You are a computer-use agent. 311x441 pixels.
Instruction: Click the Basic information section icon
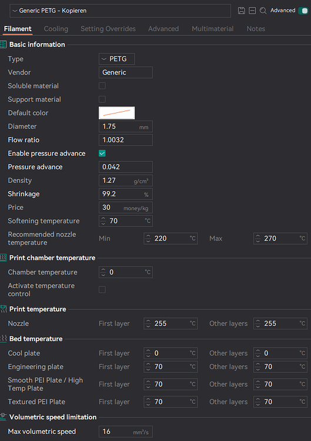pyautogui.click(x=3, y=45)
